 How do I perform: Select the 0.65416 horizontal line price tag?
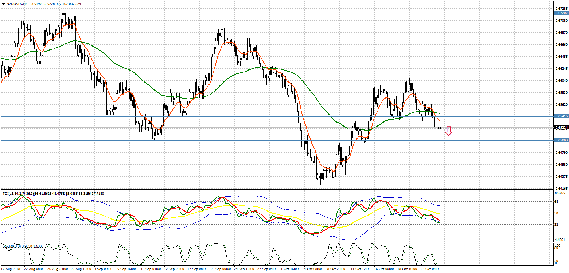coord(561,116)
